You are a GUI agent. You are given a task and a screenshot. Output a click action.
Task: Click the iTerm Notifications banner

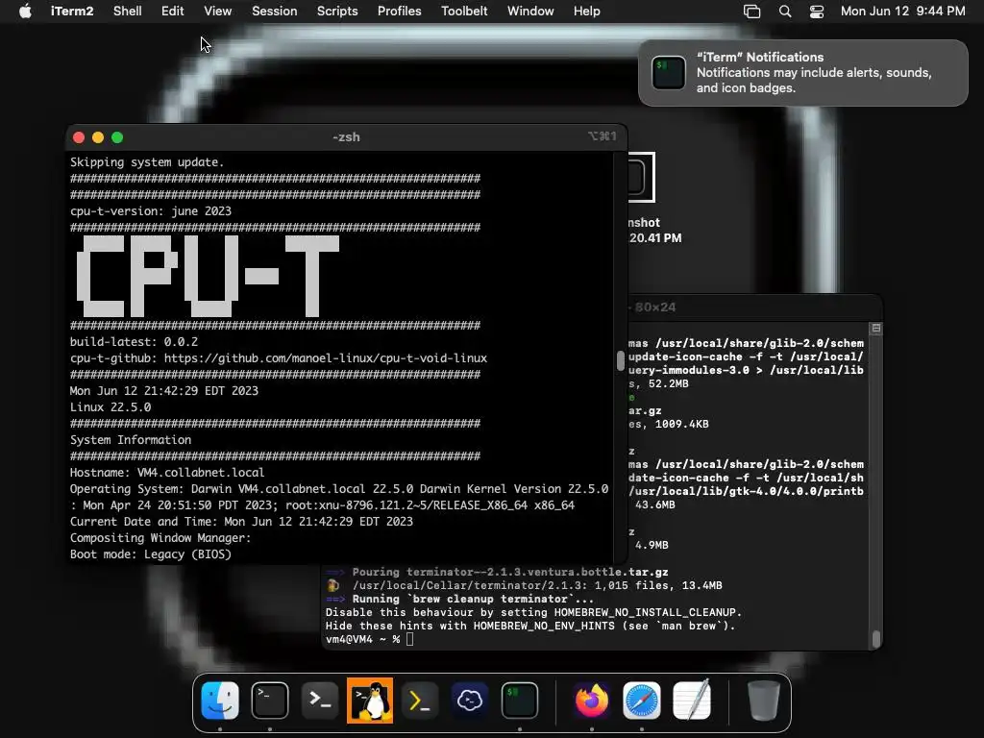pyautogui.click(x=803, y=73)
